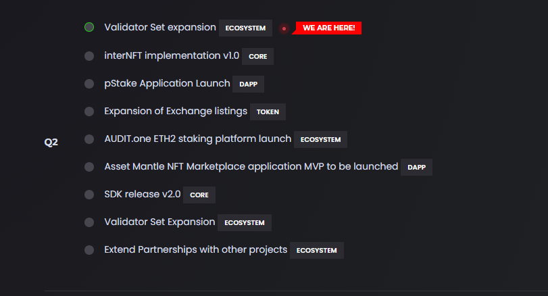This screenshot has width=548, height=296.
Task: Click the dot next to Expansion of Exchange listings
Action: coord(89,112)
